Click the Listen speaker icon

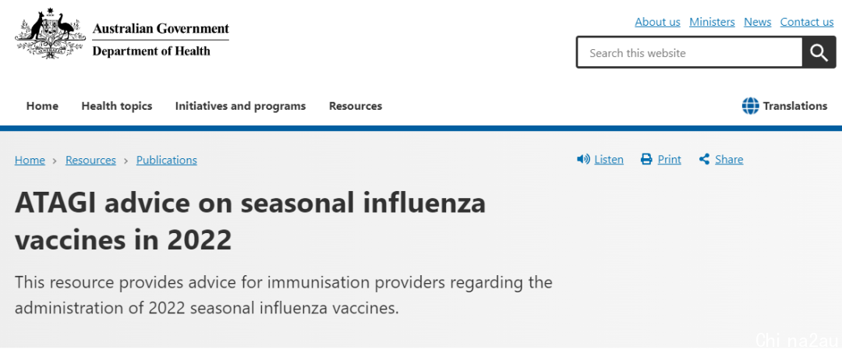(583, 160)
